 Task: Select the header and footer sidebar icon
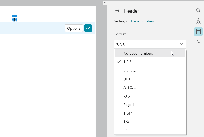(x=198, y=32)
